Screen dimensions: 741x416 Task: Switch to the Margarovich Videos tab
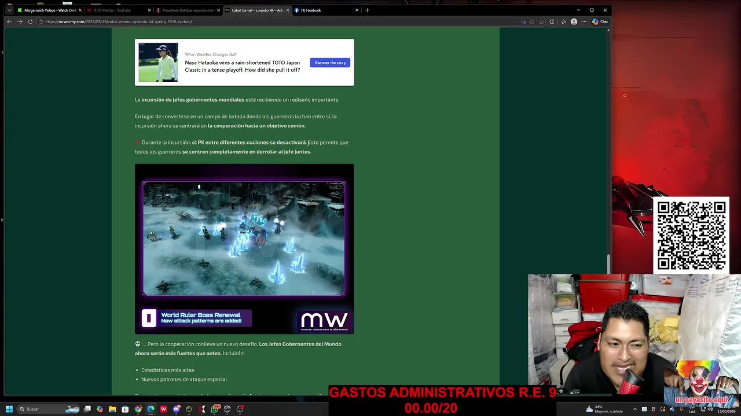click(x=50, y=10)
